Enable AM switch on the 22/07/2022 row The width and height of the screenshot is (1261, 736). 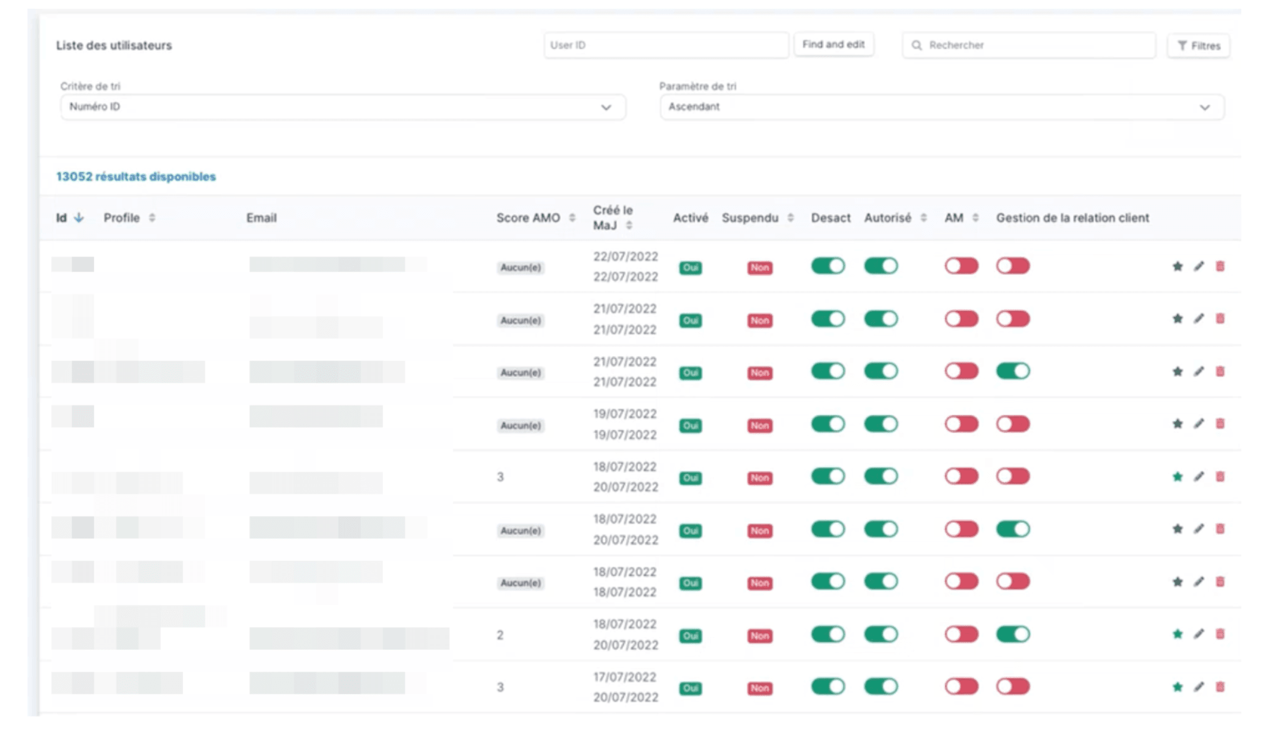(962, 266)
